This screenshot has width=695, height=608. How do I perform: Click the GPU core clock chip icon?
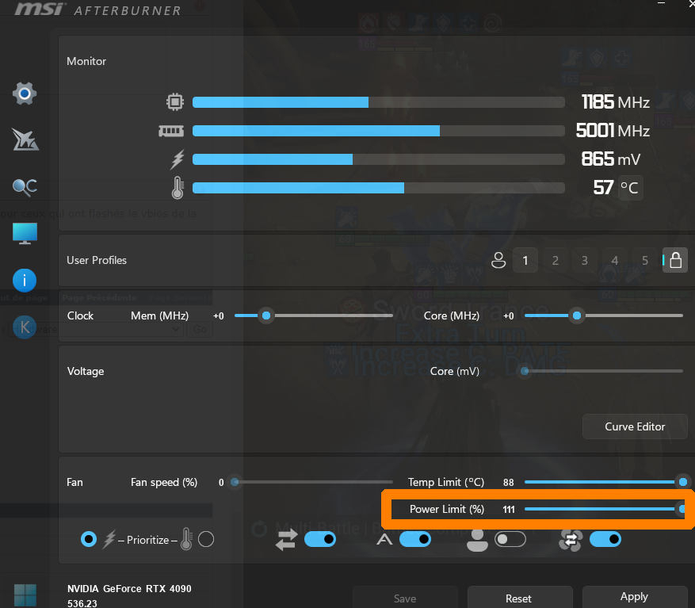pyautogui.click(x=175, y=102)
